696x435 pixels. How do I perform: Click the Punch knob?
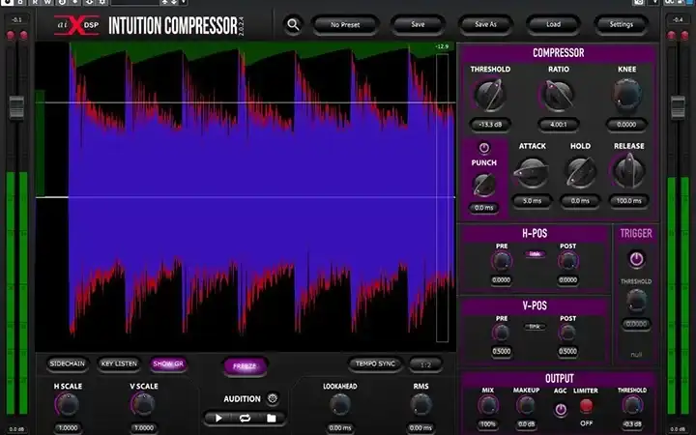[x=483, y=185]
